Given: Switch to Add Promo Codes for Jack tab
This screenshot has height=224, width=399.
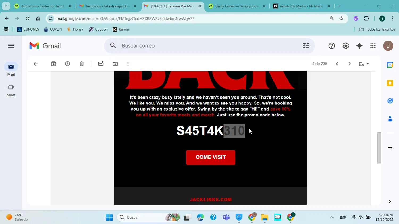Looking at the screenshot, I should tap(43, 6).
